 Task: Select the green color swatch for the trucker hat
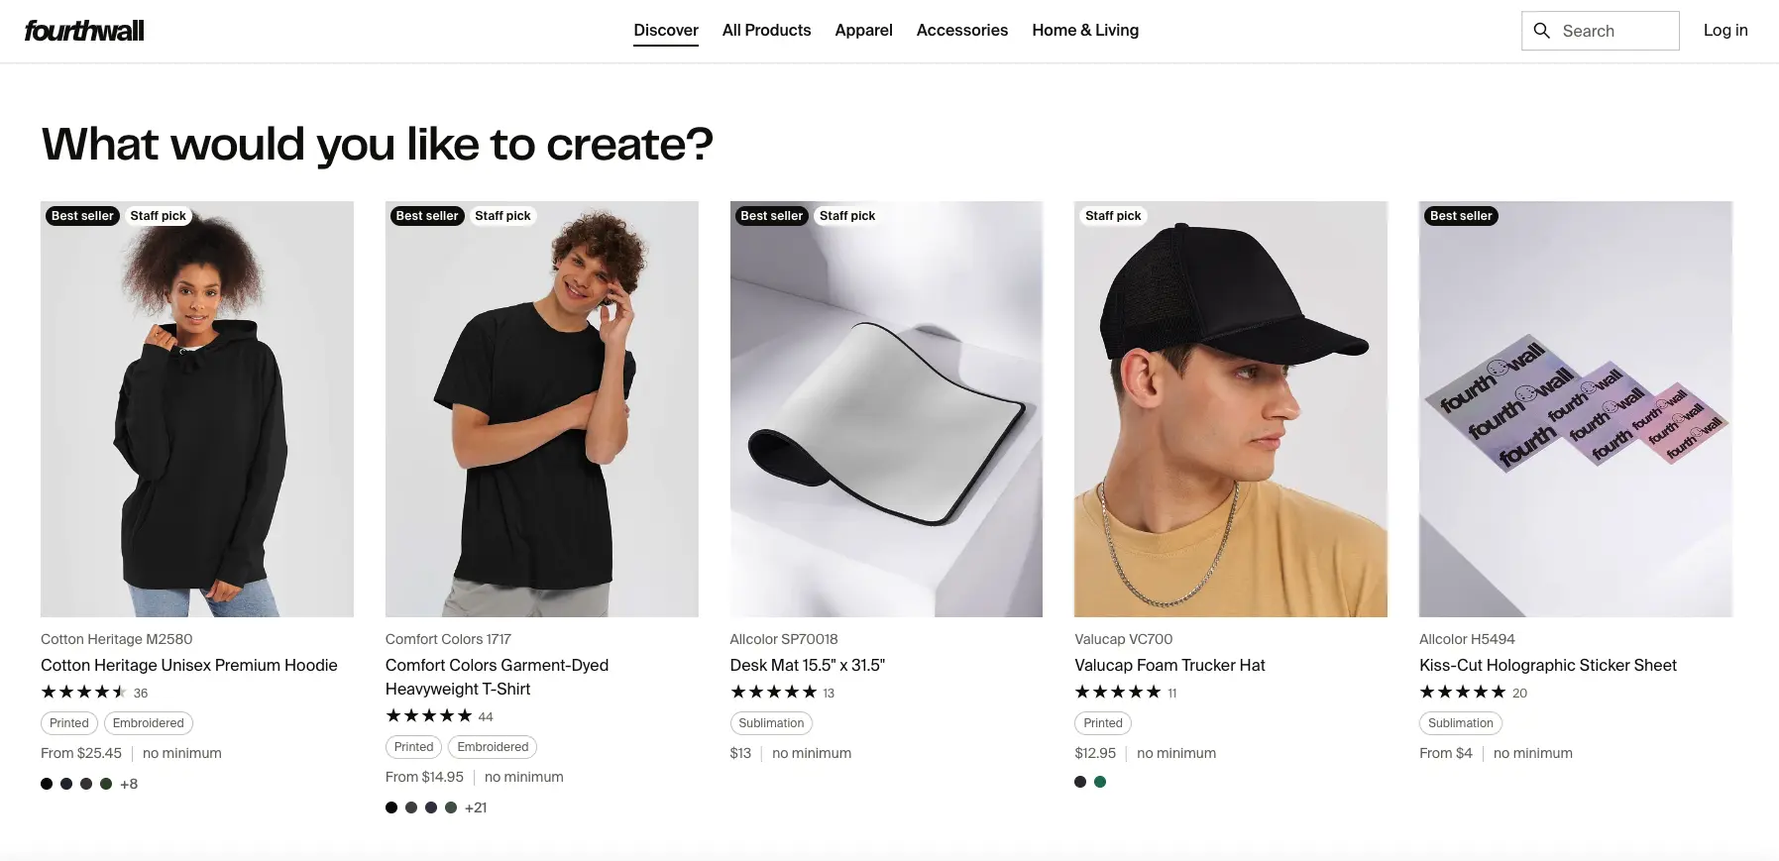point(1100,782)
